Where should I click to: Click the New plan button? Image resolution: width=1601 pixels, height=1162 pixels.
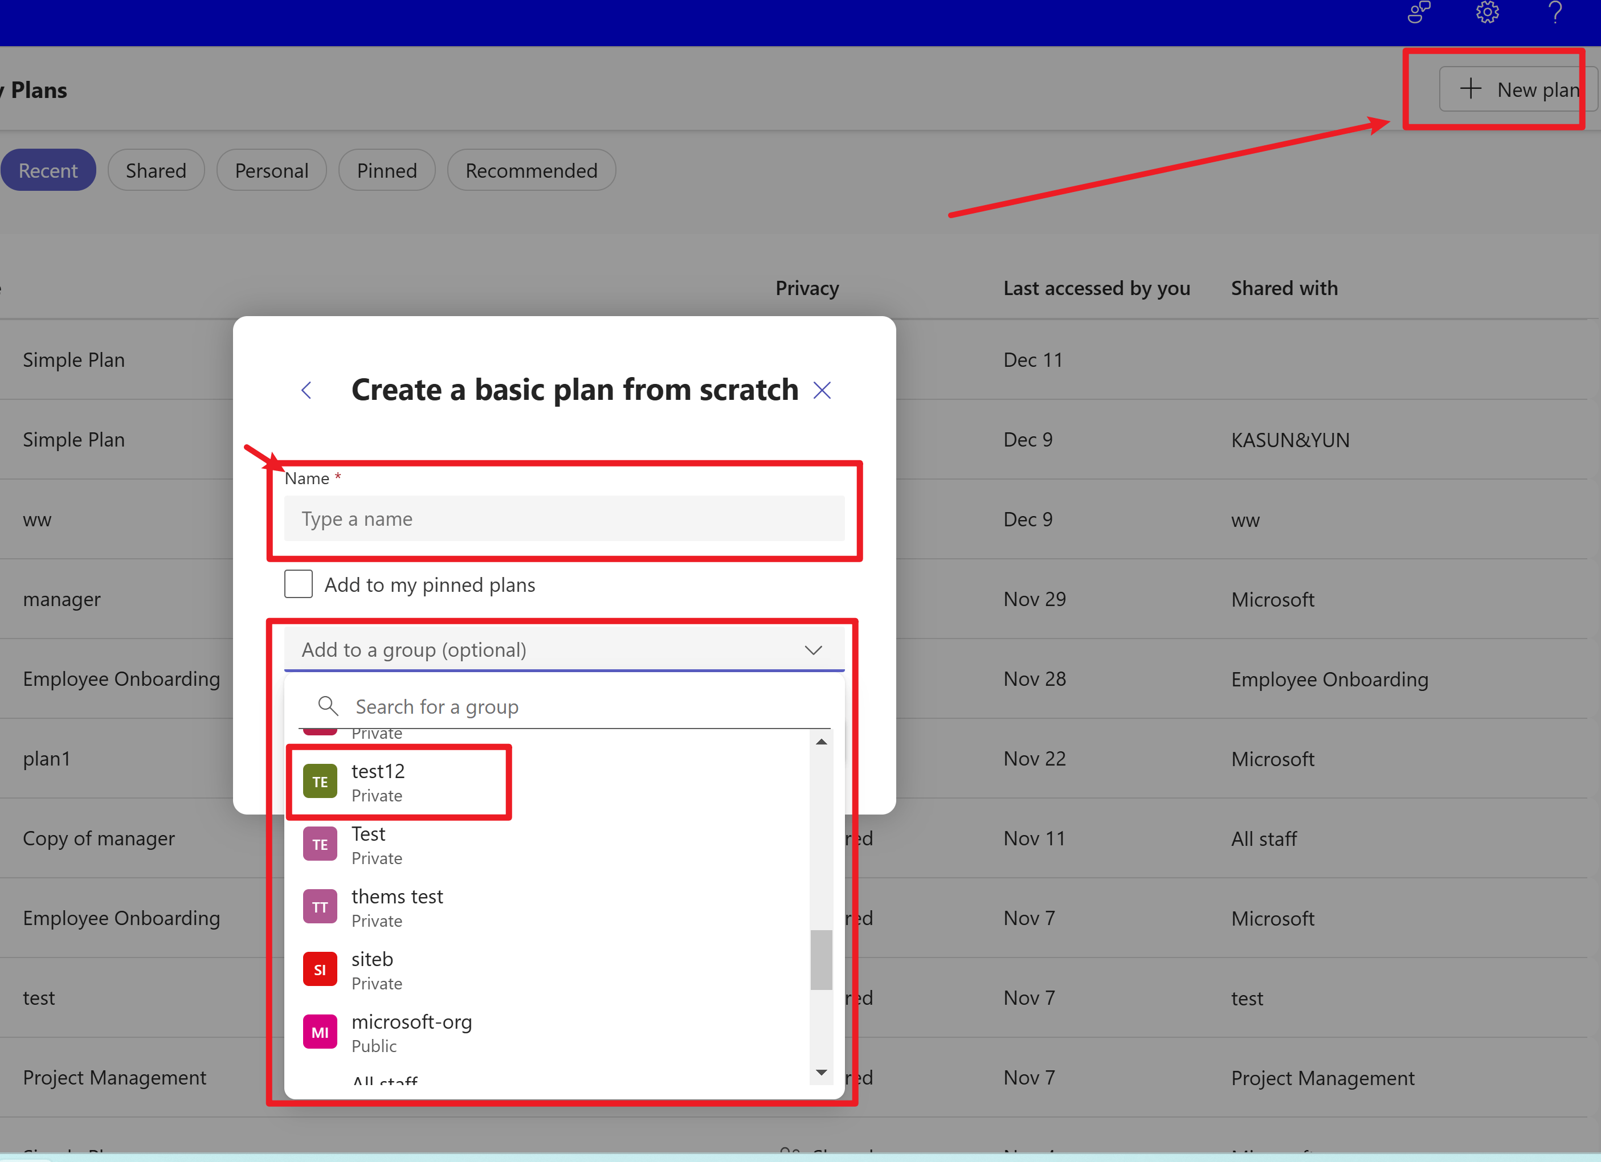point(1517,89)
